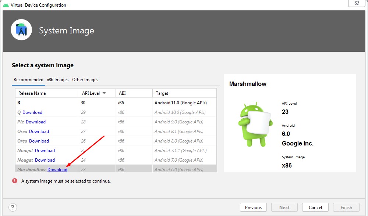
Task: Click the Cancel button
Action: 315,207
